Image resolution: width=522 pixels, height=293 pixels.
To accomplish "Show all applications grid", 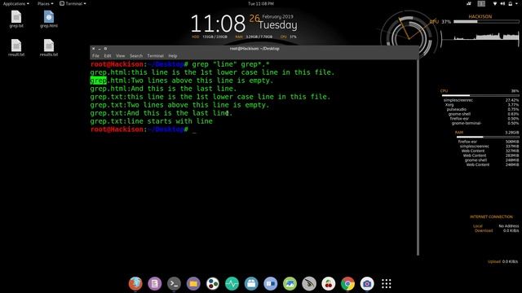I will point(387,284).
